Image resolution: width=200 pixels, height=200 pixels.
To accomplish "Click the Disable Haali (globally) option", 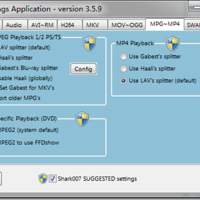I will click(26, 78).
